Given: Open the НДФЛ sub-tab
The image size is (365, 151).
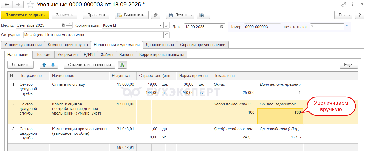Looking at the screenshot, I should (89, 55).
